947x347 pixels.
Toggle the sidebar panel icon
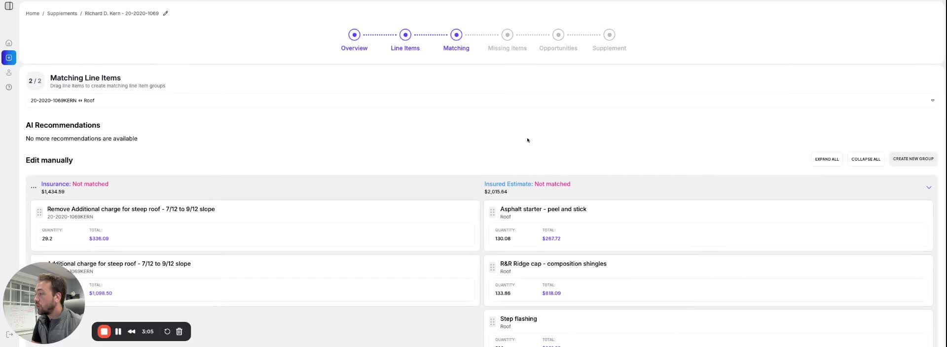9,6
